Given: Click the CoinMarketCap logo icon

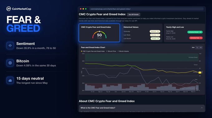Looking at the screenshot, I should click(9, 9).
